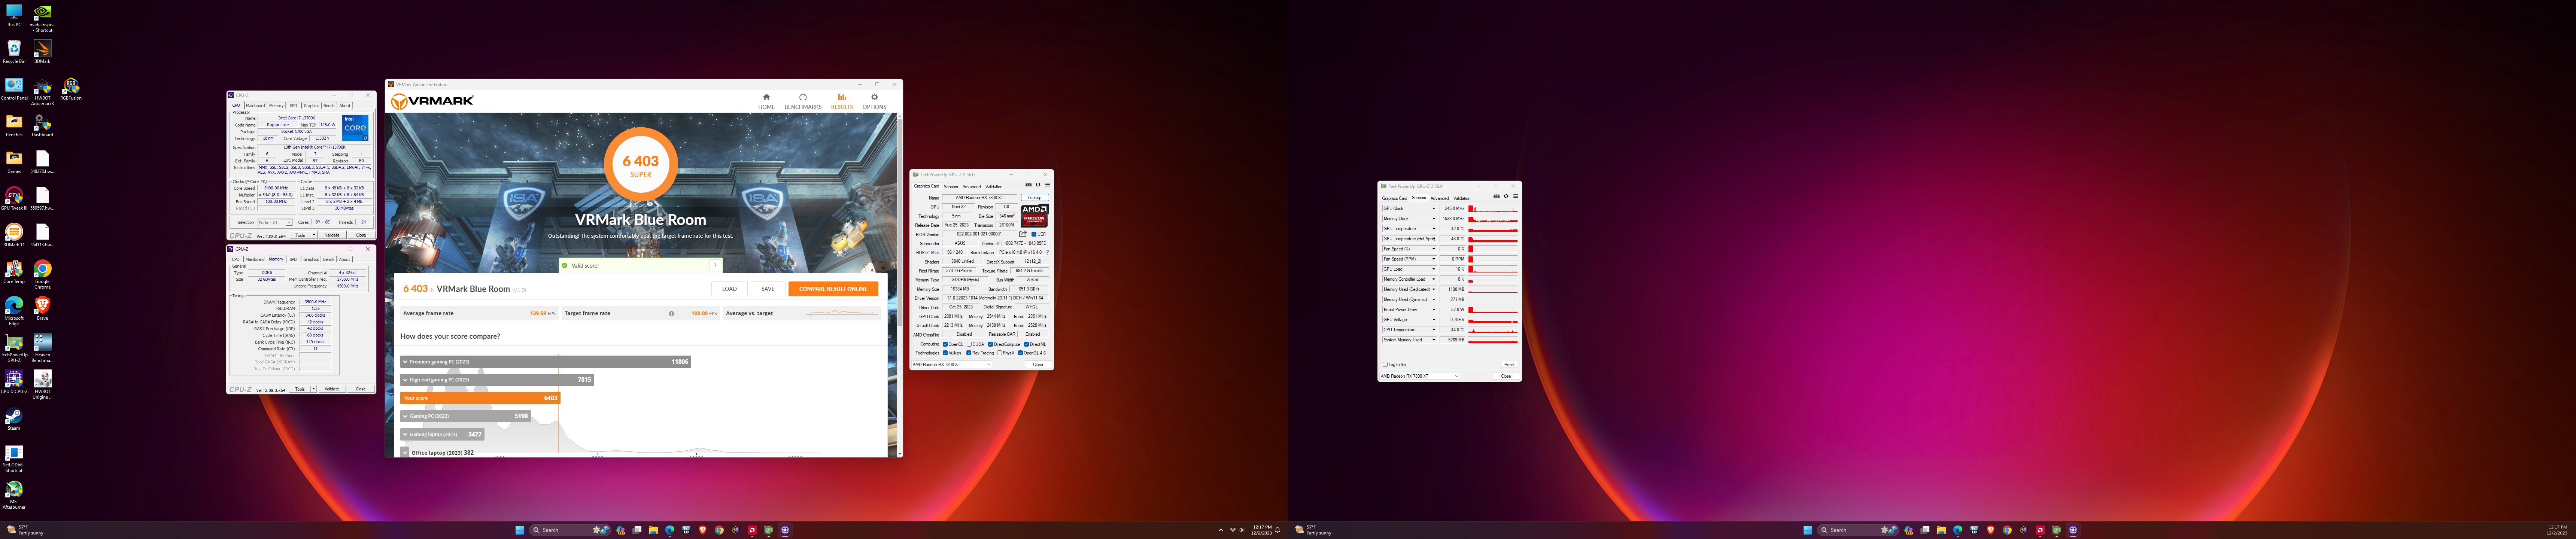This screenshot has width=2576, height=539.
Task: Toggle the UEFI checkbox in GPU-Z
Action: pyautogui.click(x=1034, y=234)
